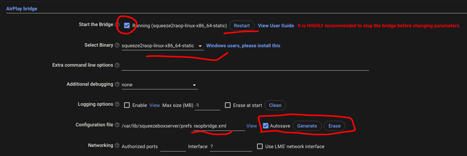
Task: Enable logging checkbox
Action: pyautogui.click(x=127, y=105)
